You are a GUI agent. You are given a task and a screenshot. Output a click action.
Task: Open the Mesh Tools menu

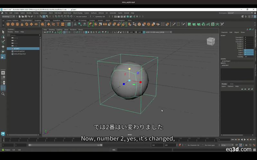tap(67, 13)
